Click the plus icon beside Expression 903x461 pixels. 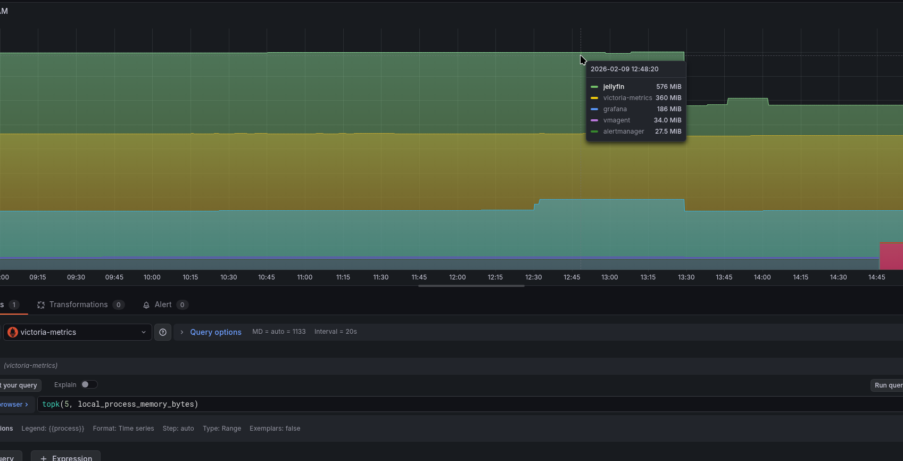[44, 458]
